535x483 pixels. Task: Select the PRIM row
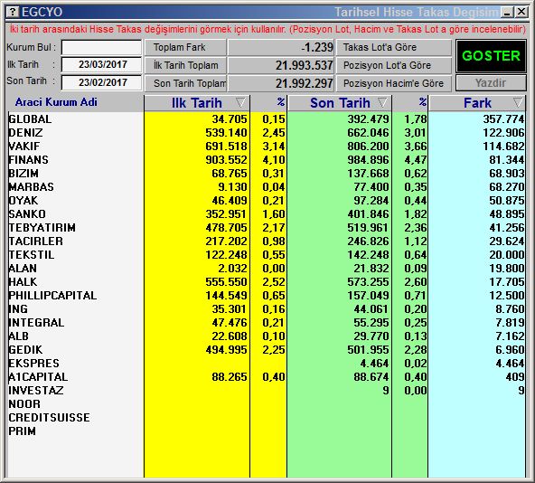pyautogui.click(x=266, y=431)
